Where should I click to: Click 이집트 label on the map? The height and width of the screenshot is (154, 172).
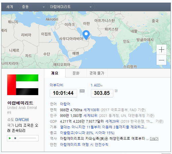click(46, 34)
